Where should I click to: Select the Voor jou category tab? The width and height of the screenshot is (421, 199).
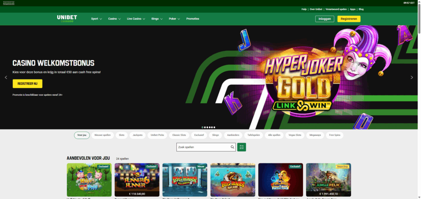(x=82, y=136)
